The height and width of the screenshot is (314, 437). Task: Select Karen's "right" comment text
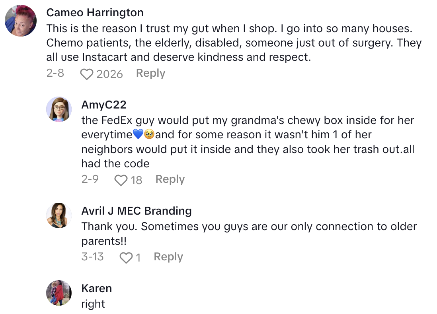pos(93,304)
